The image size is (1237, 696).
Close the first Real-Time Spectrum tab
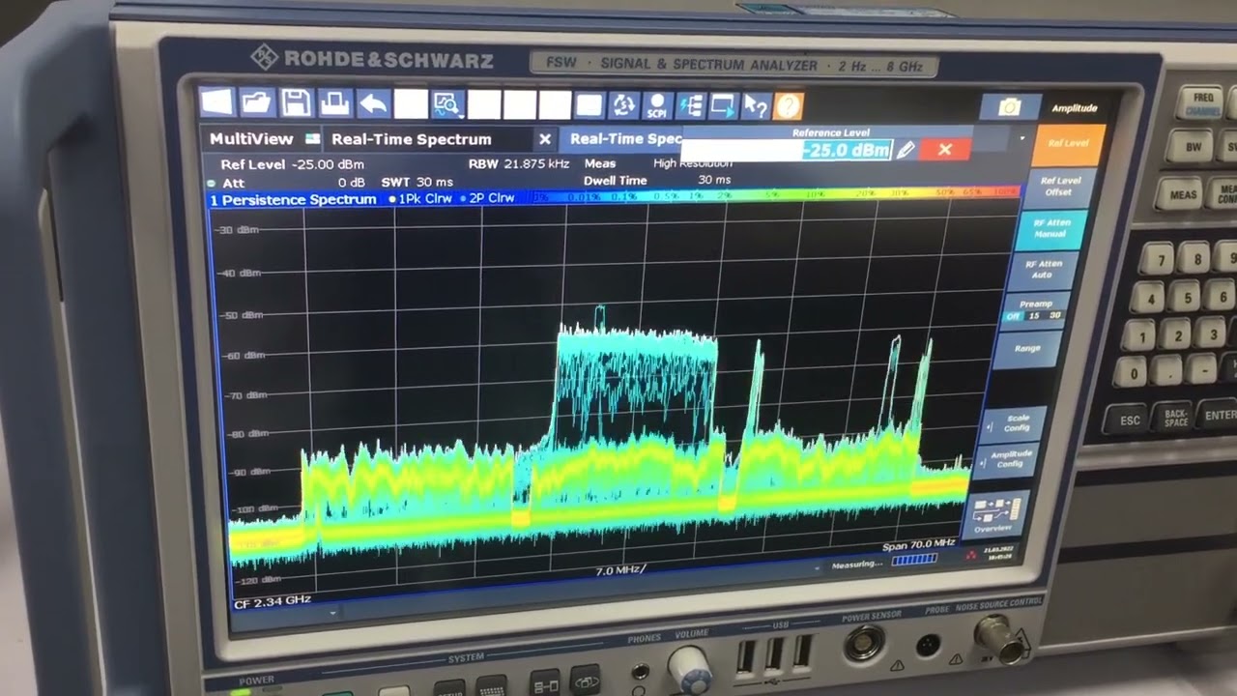545,140
